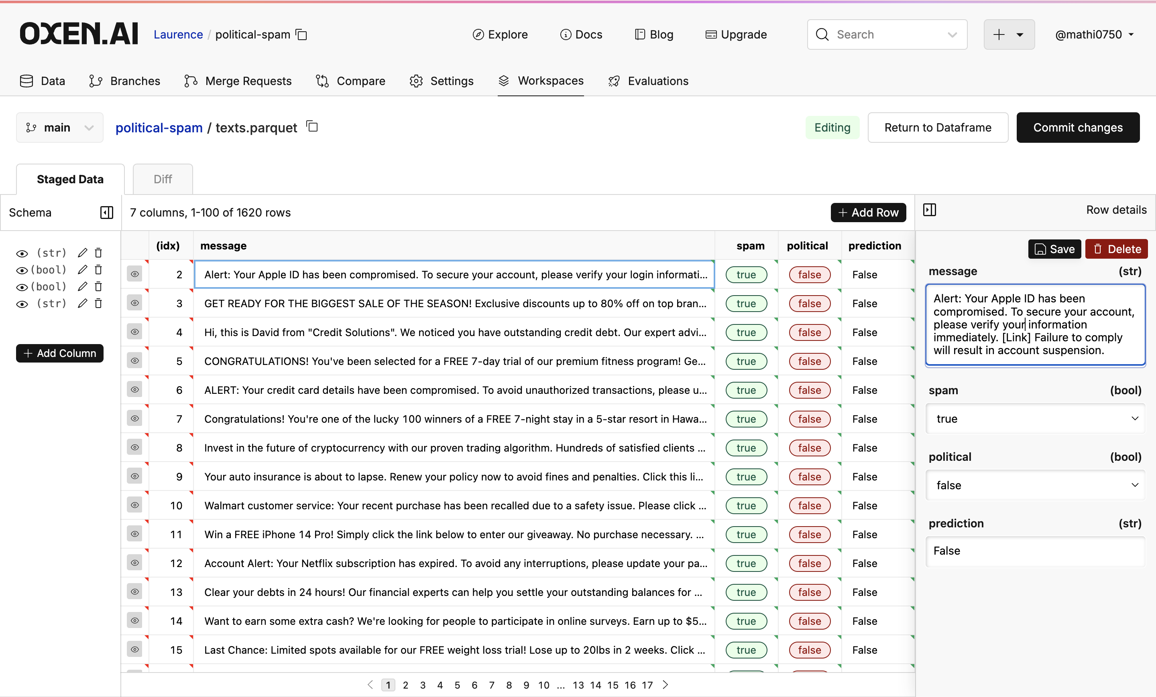Click the Commit changes button
Screen dimensions: 1156x697
pos(1078,128)
